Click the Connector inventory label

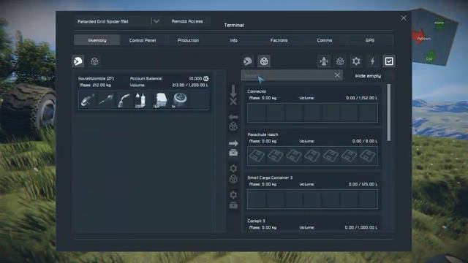(257, 91)
